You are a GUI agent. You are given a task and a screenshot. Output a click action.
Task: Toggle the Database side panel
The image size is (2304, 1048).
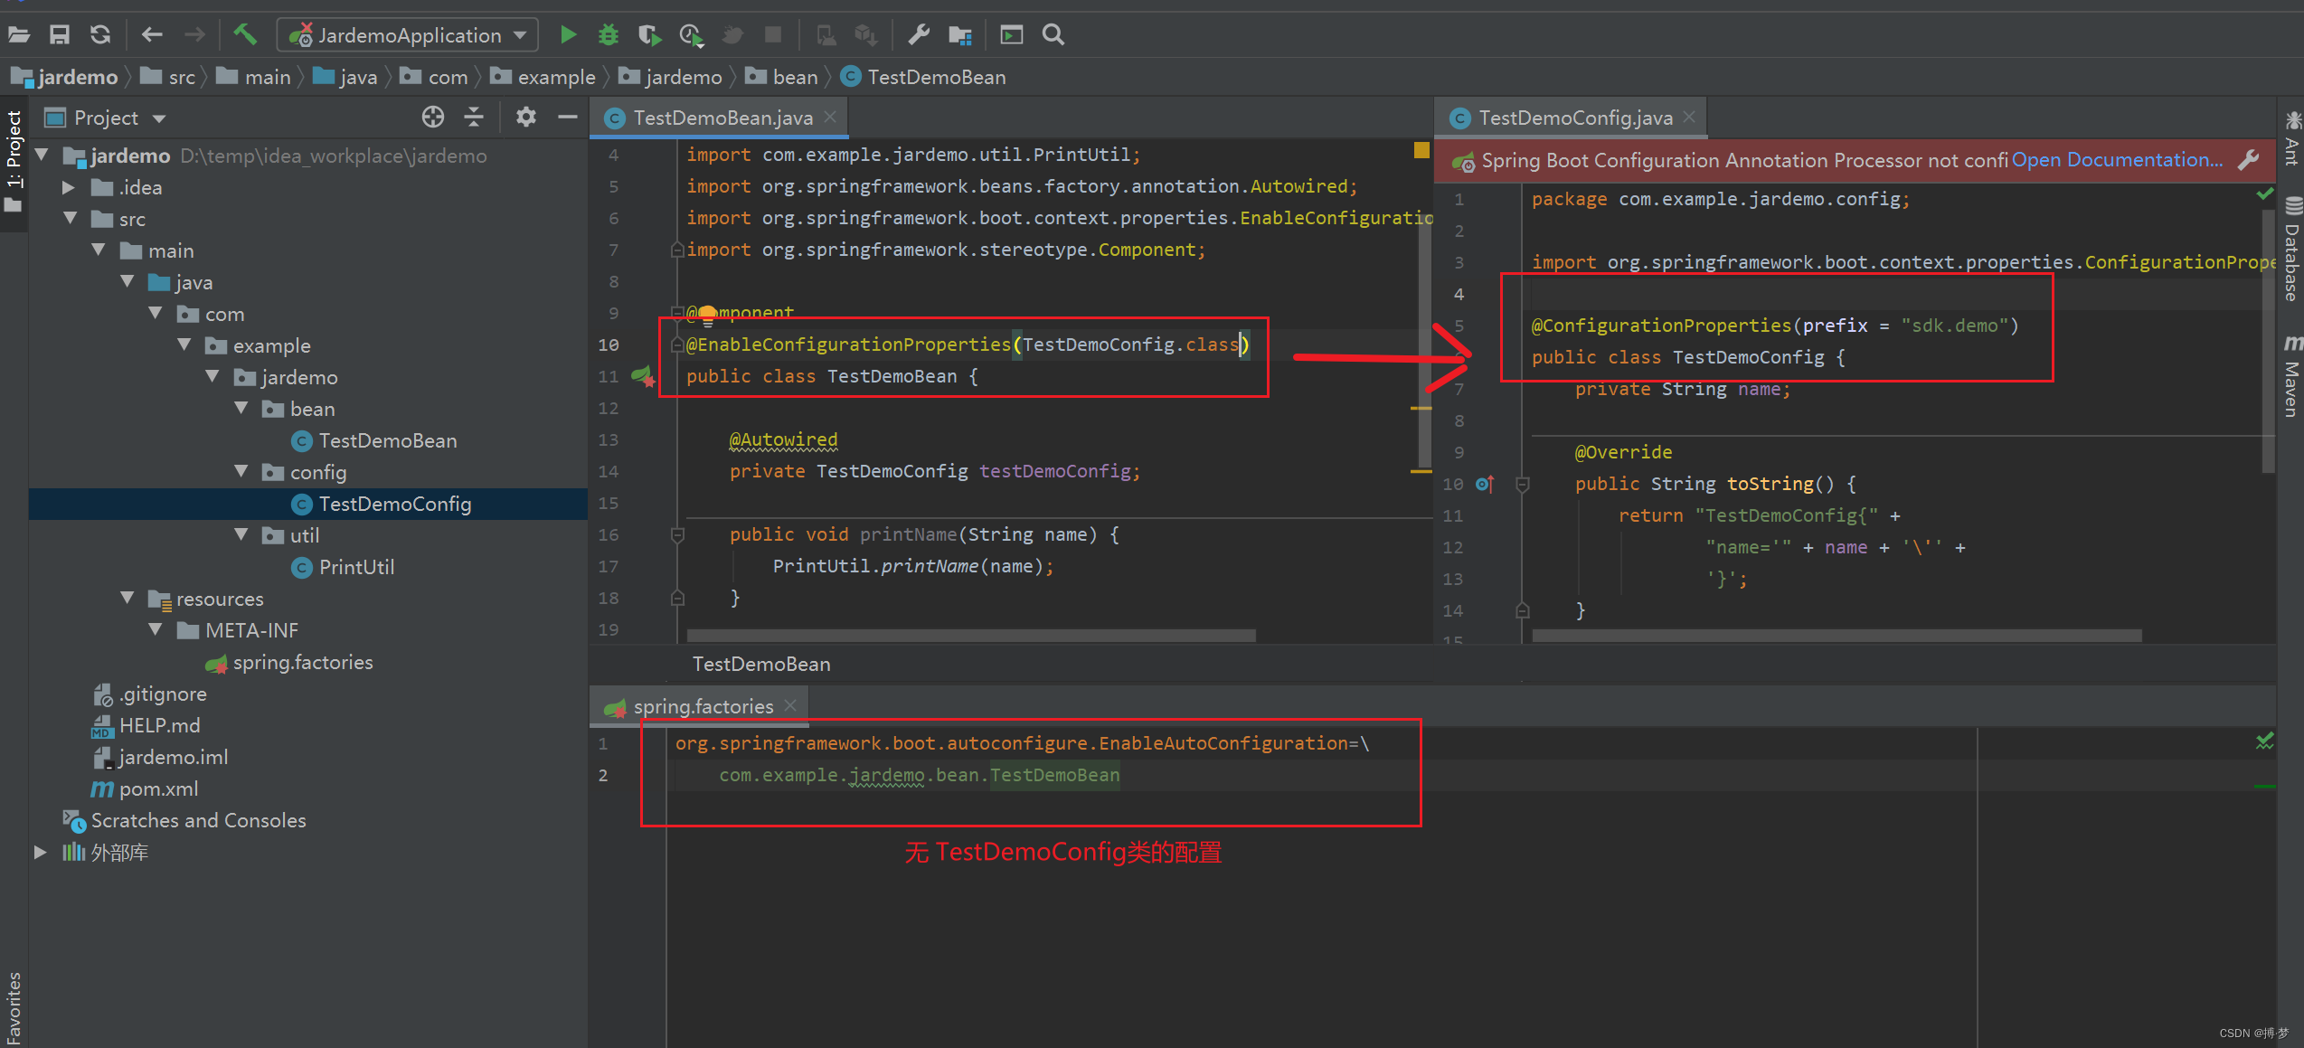tap(2291, 250)
